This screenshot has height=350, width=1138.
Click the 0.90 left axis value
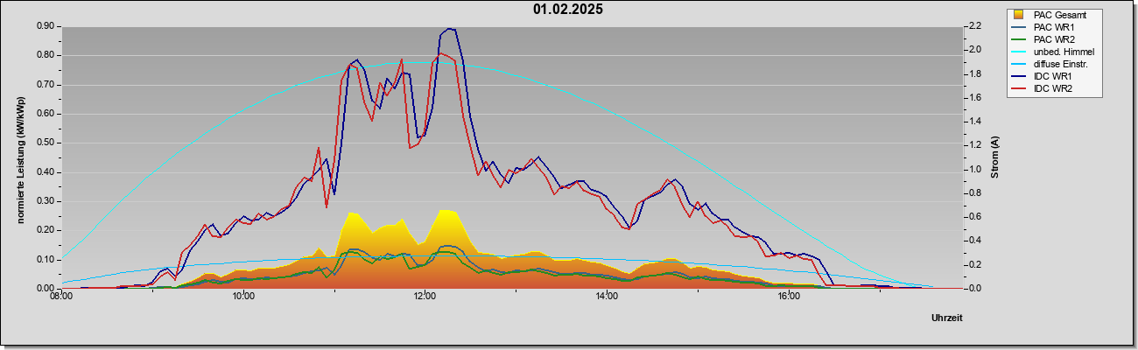tap(46, 26)
